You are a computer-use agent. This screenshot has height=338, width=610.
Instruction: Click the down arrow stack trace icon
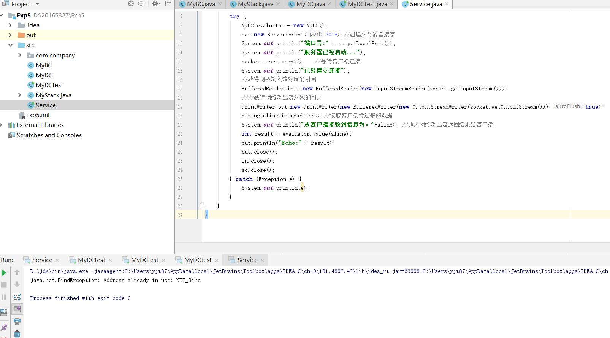[17, 284]
